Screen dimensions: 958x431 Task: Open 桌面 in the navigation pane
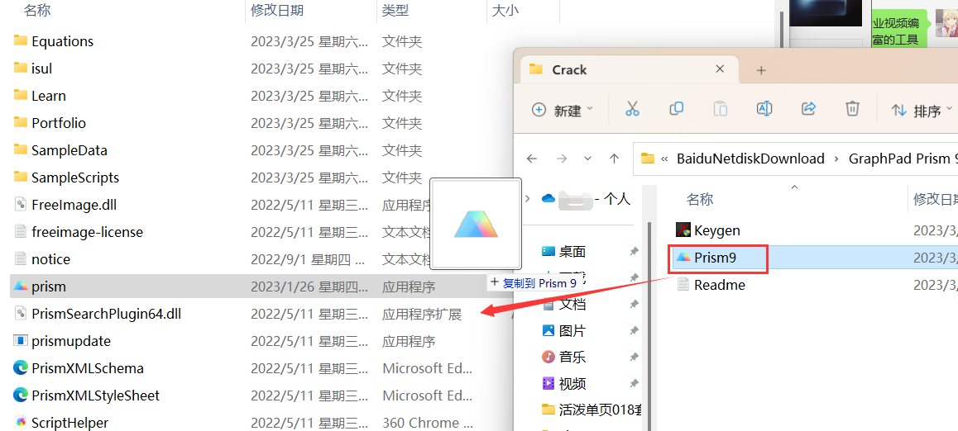tap(572, 251)
